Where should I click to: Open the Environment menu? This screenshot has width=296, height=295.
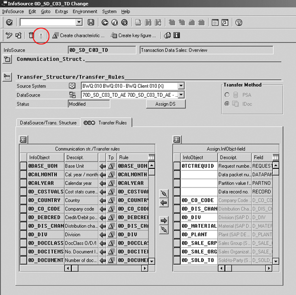coord(85,11)
